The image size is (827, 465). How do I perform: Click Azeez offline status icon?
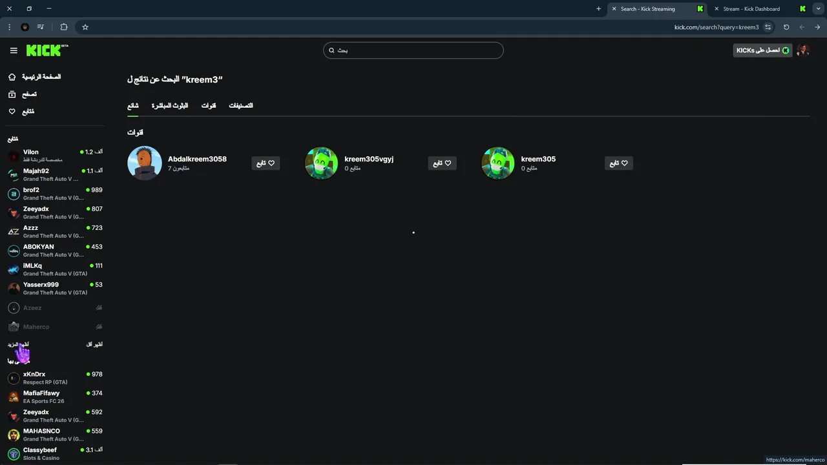pos(99,308)
